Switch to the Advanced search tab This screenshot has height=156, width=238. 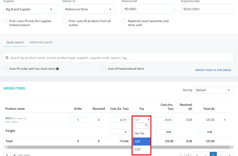pyautogui.click(x=41, y=42)
